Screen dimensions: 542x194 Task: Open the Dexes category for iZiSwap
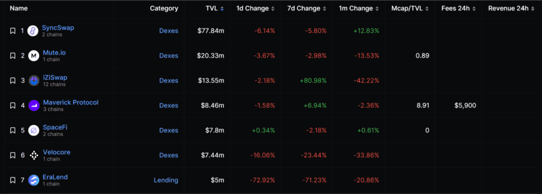tap(169, 81)
